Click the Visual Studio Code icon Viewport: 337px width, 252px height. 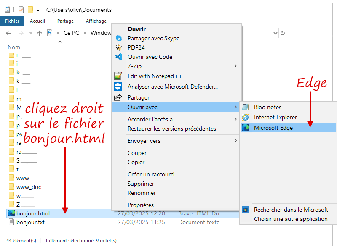tap(119, 57)
